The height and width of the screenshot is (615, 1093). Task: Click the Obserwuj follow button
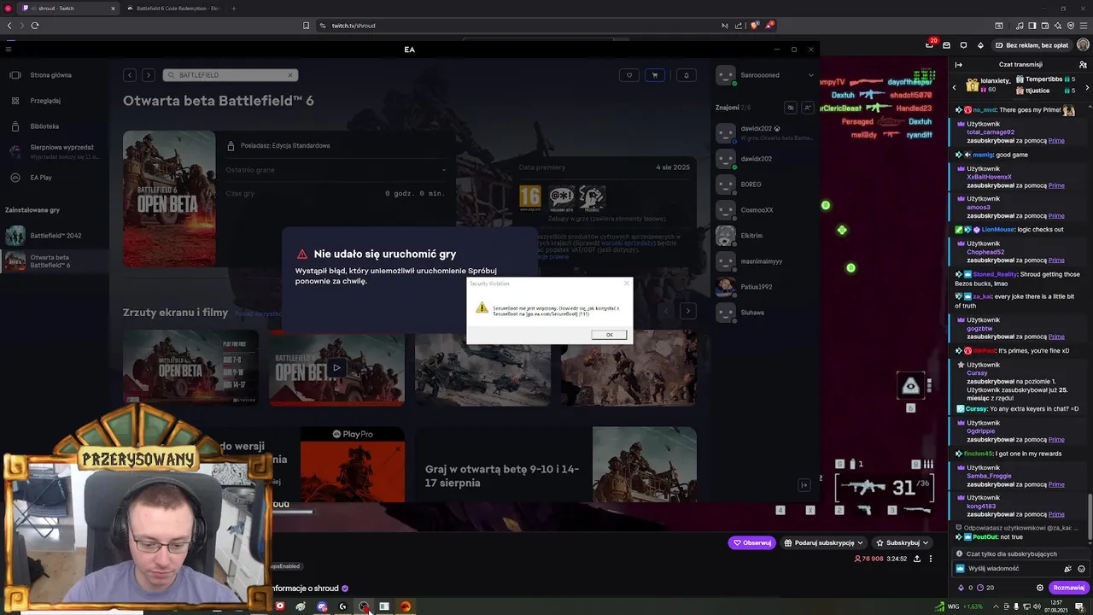[x=752, y=542]
